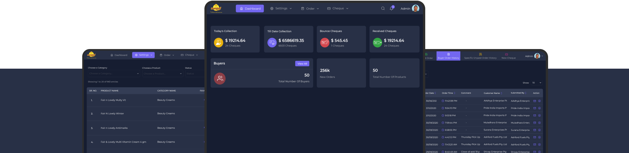Click Bounce Cheques amount $ 545.45
This screenshot has height=153, width=629.
339,41
